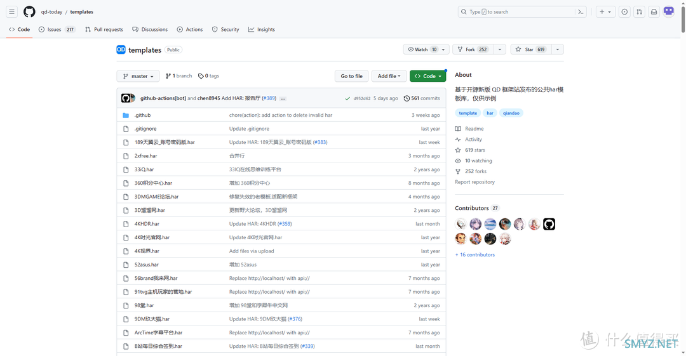Click the .github folder icon

[x=126, y=115]
